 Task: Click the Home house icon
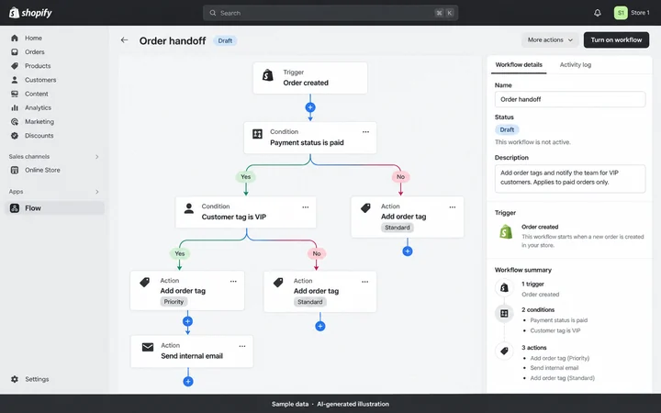pyautogui.click(x=15, y=38)
